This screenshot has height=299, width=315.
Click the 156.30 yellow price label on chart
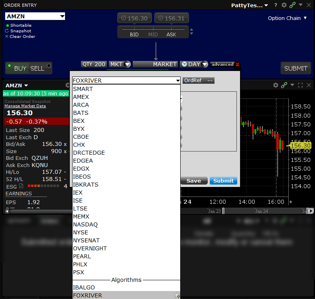pyautogui.click(x=301, y=146)
